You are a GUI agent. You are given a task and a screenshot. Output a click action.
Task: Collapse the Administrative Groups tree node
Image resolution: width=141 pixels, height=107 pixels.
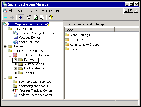5,51
